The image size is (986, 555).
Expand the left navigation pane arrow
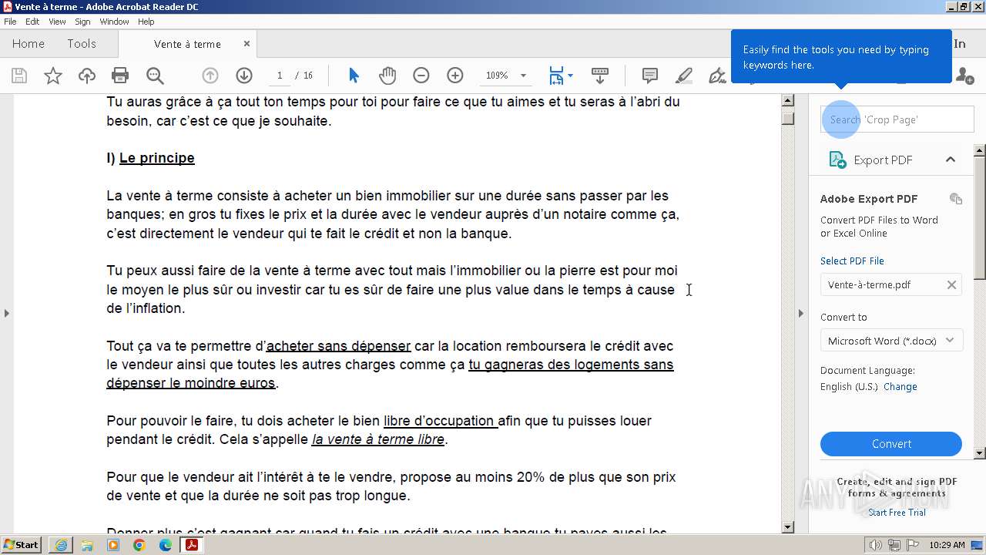[7, 313]
